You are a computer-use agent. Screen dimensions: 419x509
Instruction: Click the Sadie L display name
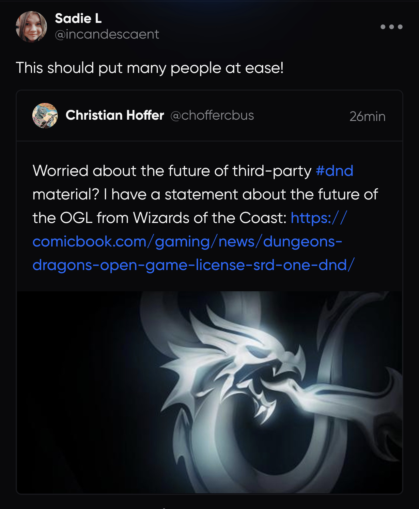pos(78,19)
